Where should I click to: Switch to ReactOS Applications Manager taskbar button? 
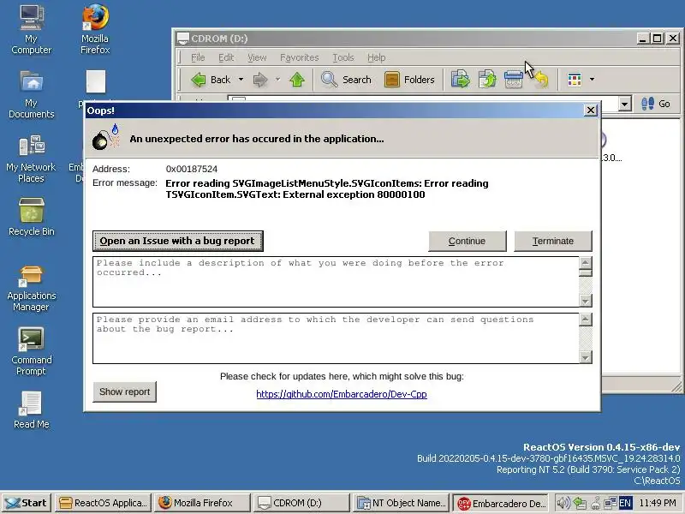[104, 503]
